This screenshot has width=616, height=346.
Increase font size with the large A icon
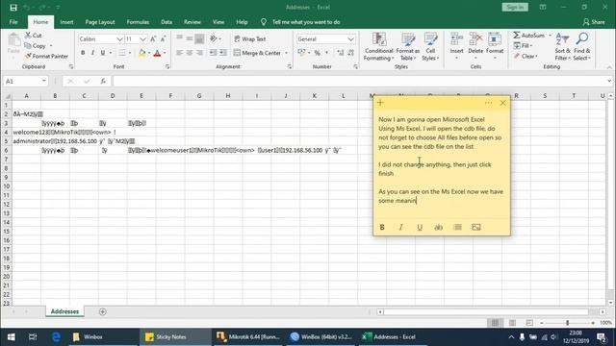153,38
